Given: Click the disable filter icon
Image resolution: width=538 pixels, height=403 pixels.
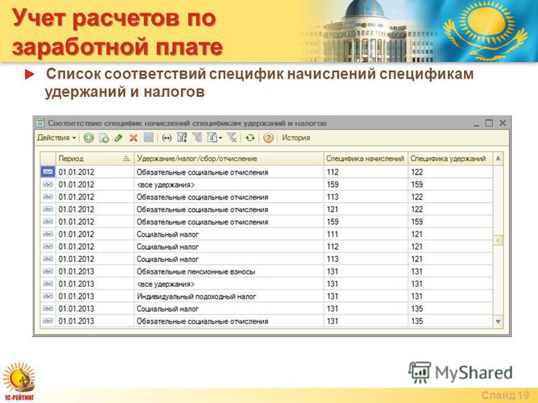Looking at the screenshot, I should tap(232, 138).
